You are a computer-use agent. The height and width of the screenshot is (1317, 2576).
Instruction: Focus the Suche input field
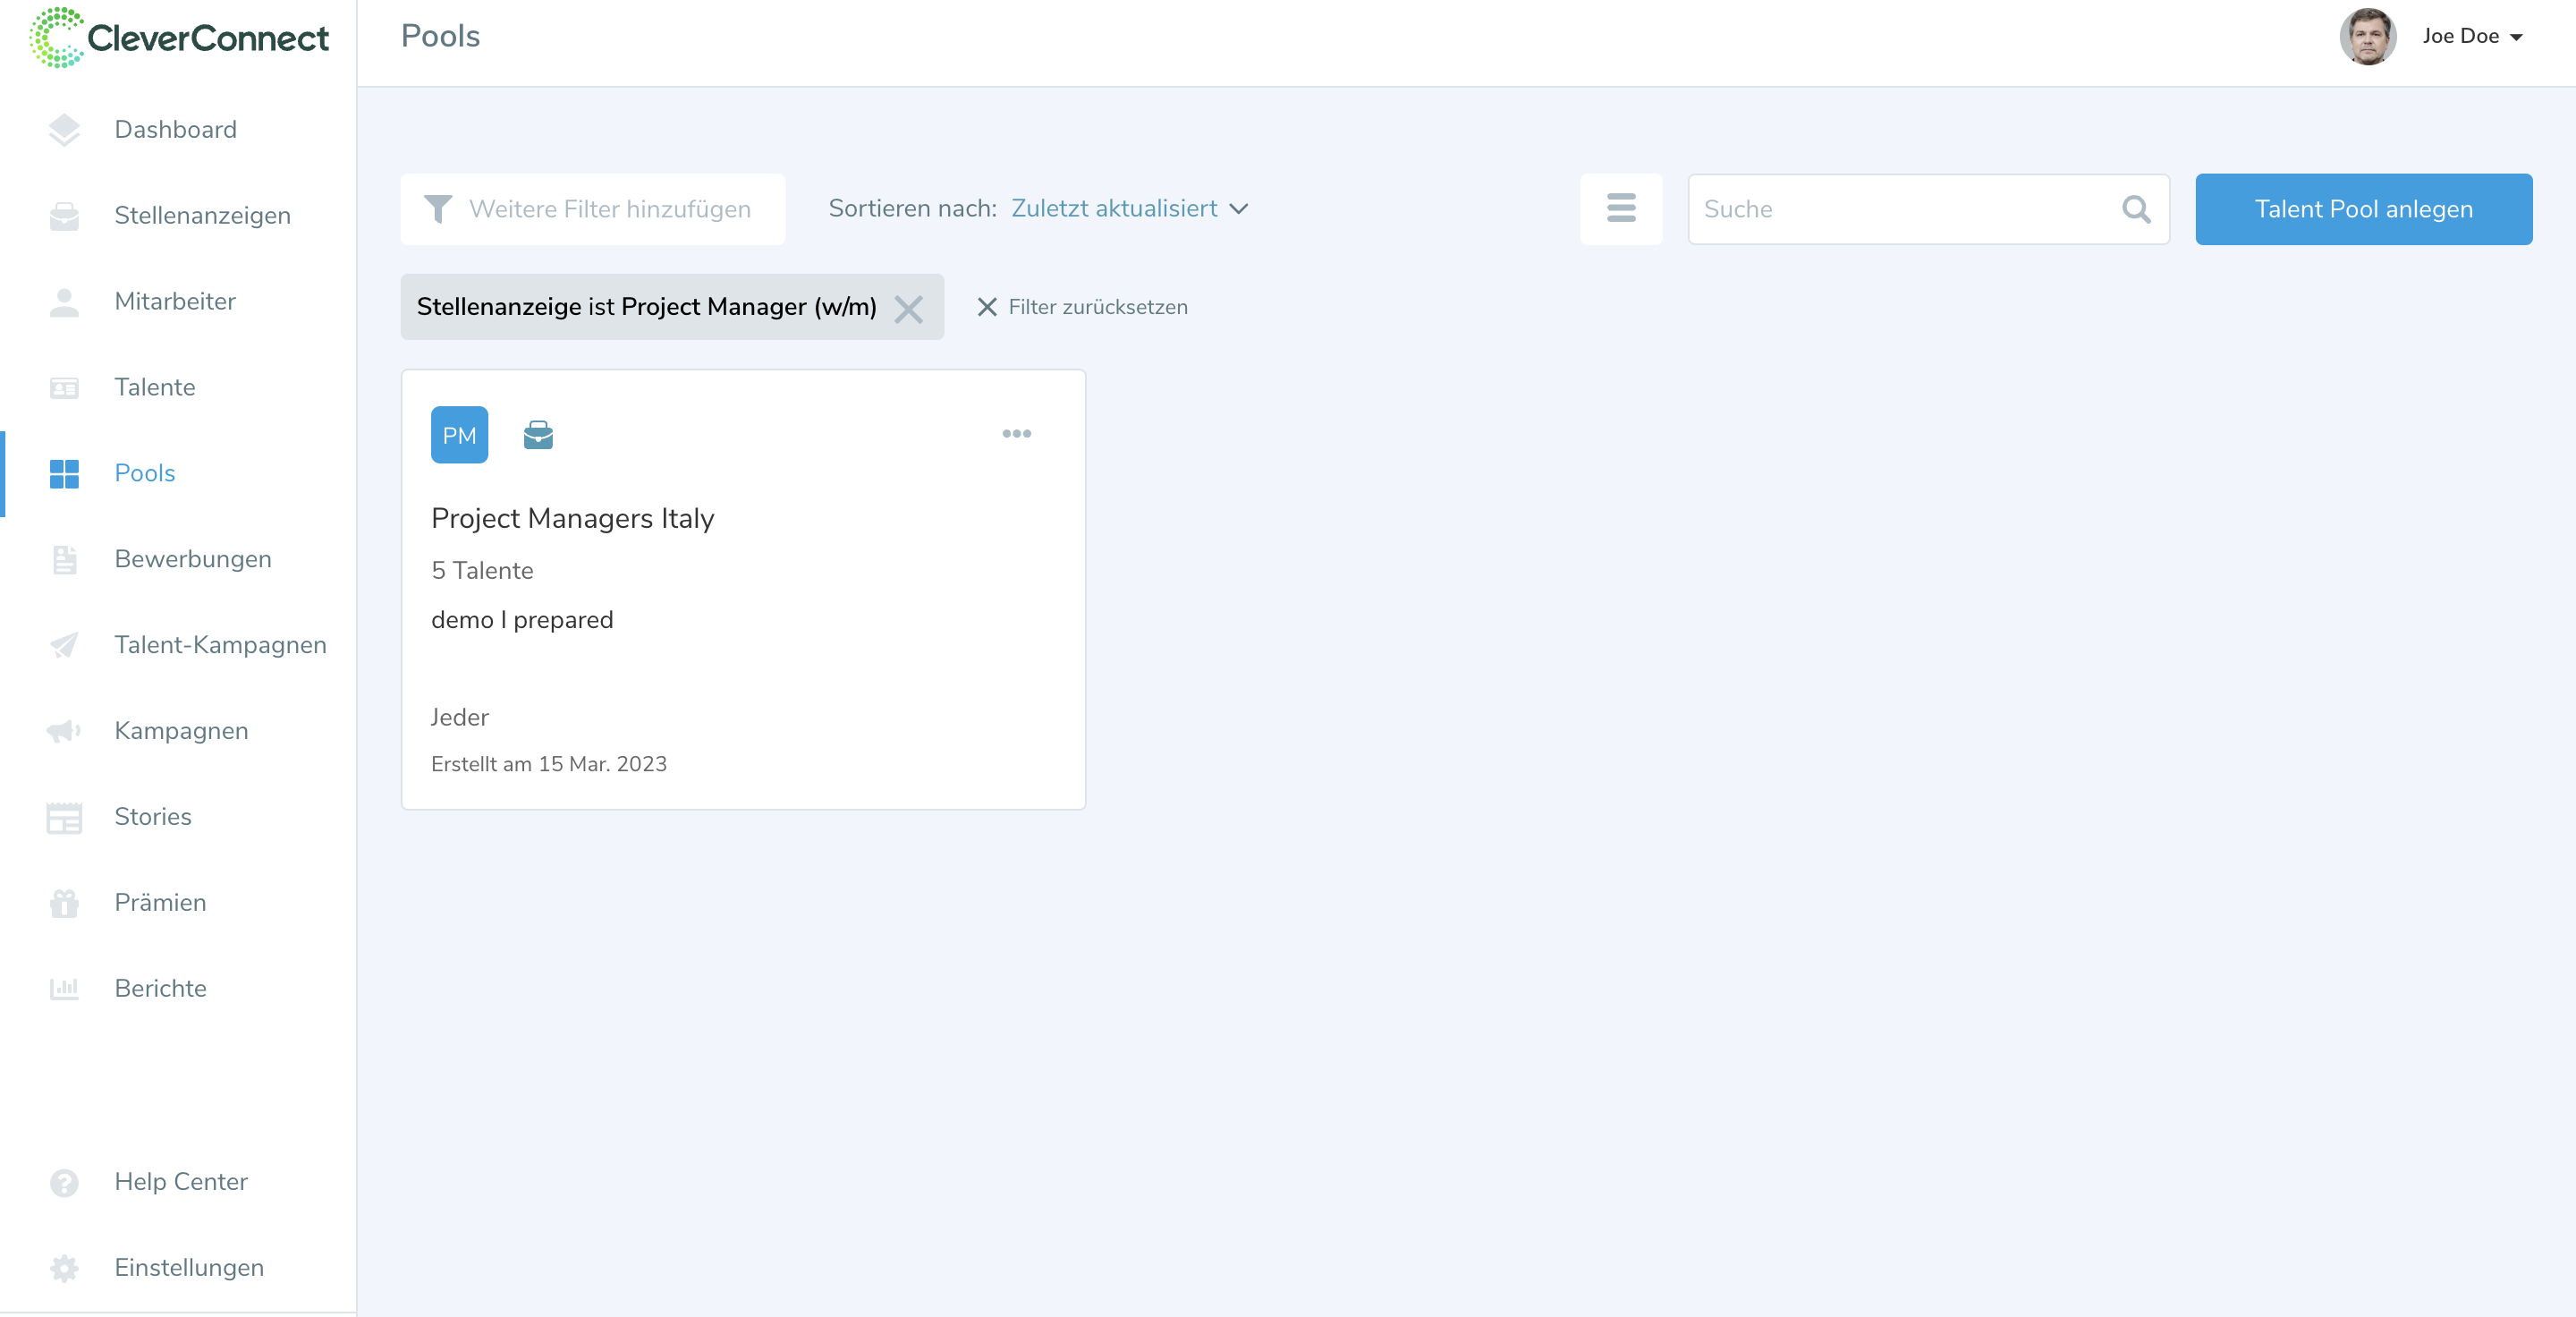(1900, 208)
